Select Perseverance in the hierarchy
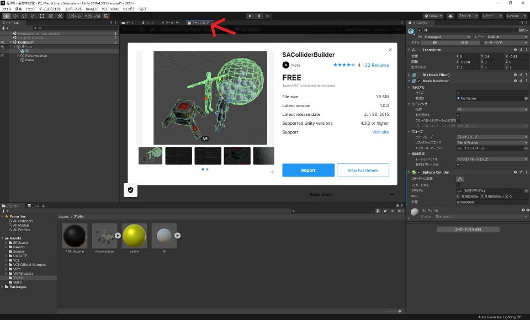The image size is (530, 320). pyautogui.click(x=36, y=55)
